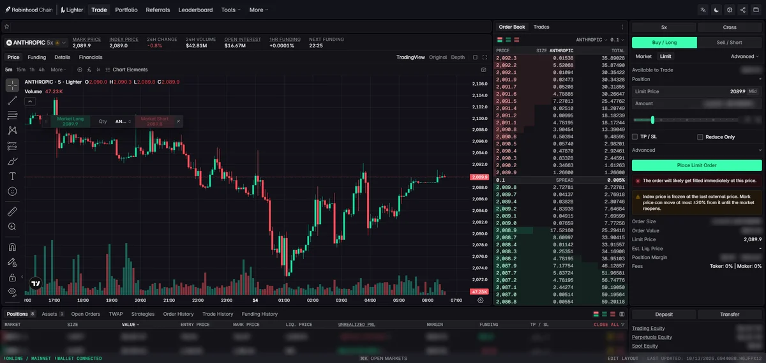The height and width of the screenshot is (363, 766).
Task: Toggle dark mode moon icon
Action: pos(716,10)
